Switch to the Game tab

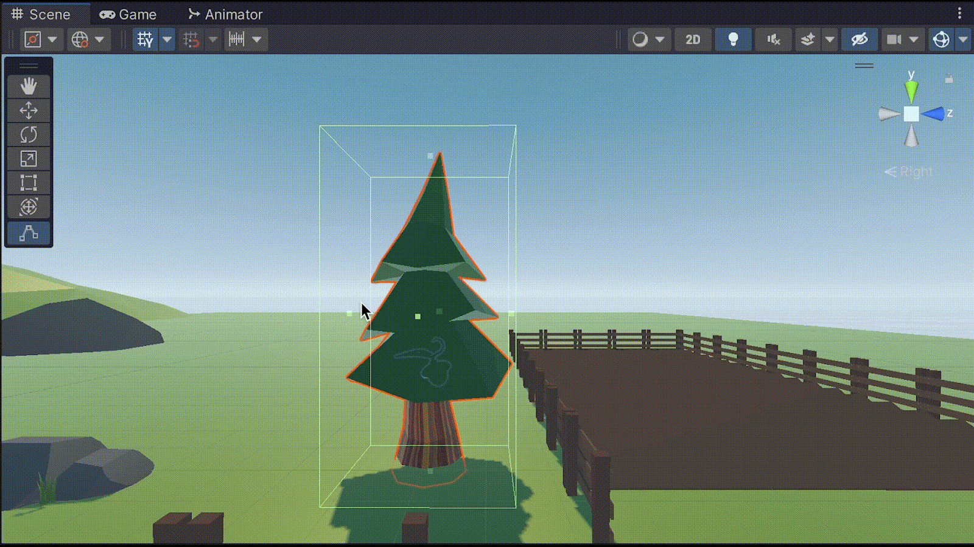(x=128, y=14)
